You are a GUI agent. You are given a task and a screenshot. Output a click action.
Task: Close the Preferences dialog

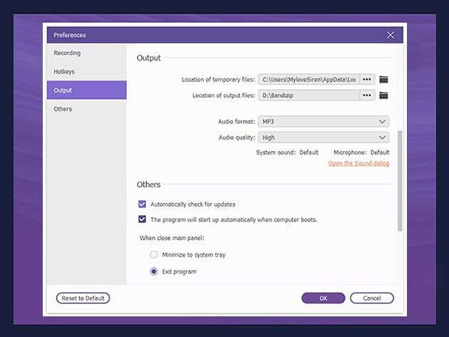[x=391, y=34]
